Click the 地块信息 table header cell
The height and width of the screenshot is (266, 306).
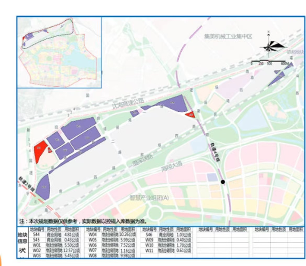pos(22,238)
